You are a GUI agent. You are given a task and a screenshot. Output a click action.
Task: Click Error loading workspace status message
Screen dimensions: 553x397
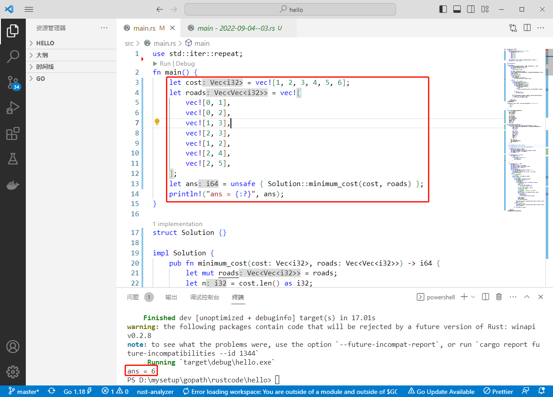(290, 391)
